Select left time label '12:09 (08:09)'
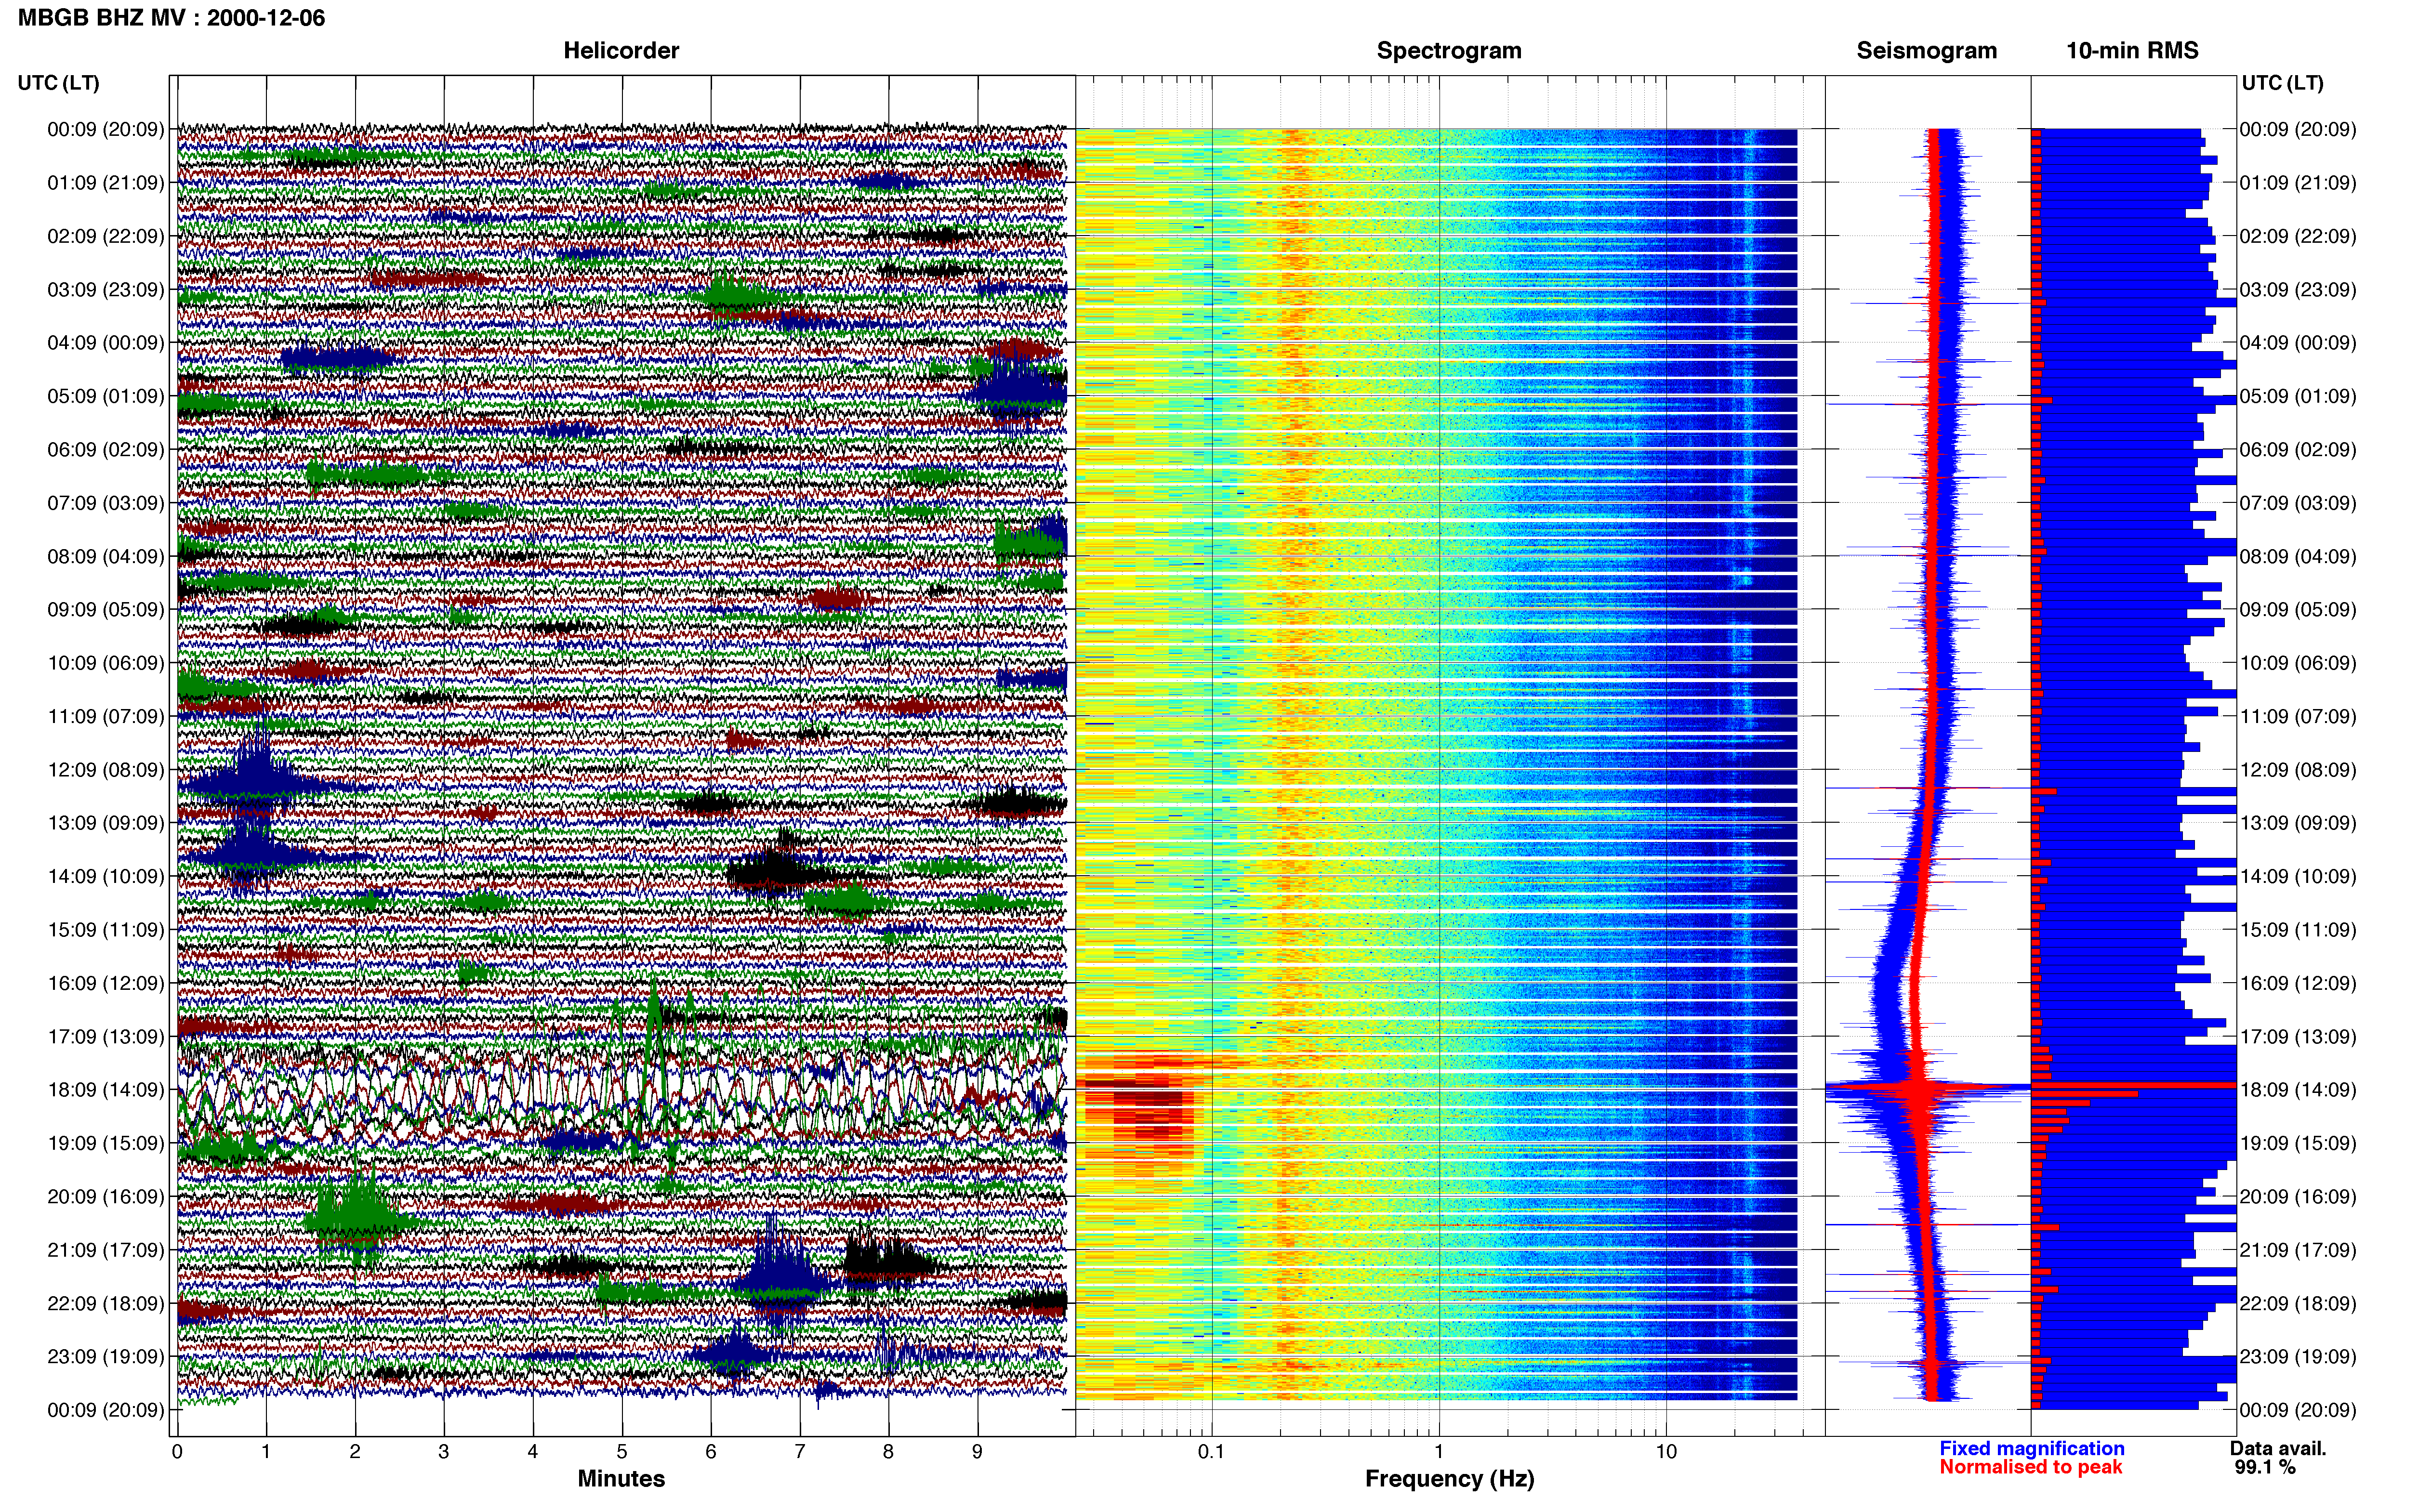 [105, 770]
